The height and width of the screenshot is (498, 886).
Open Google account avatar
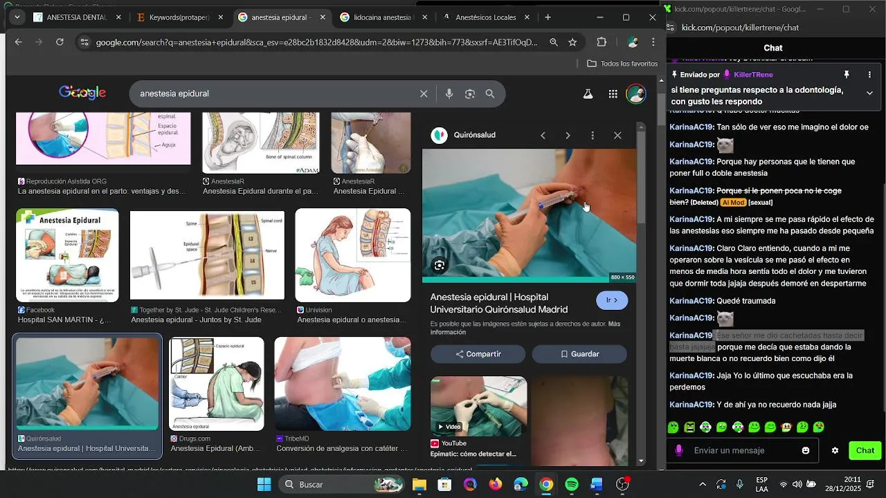pos(636,94)
